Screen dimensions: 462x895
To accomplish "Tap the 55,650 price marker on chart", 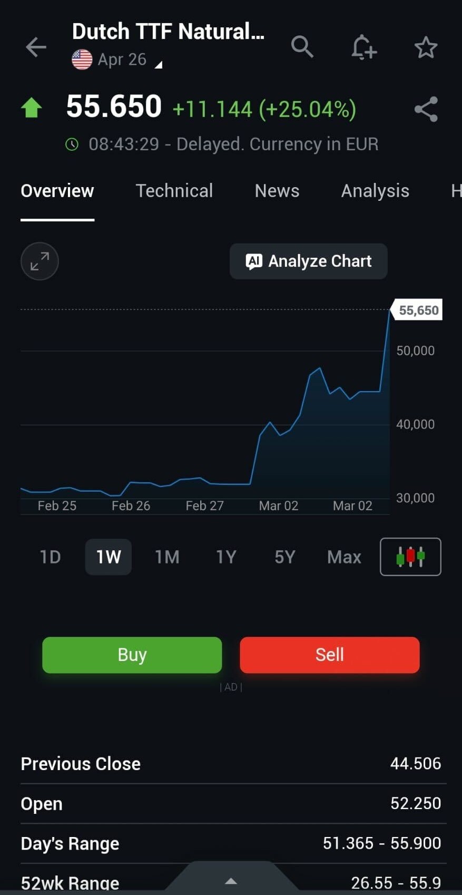I will click(x=418, y=310).
